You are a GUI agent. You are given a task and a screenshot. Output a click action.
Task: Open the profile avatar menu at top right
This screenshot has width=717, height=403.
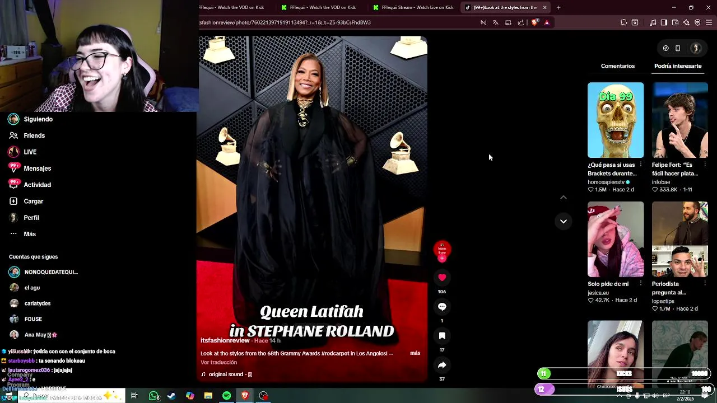(696, 48)
